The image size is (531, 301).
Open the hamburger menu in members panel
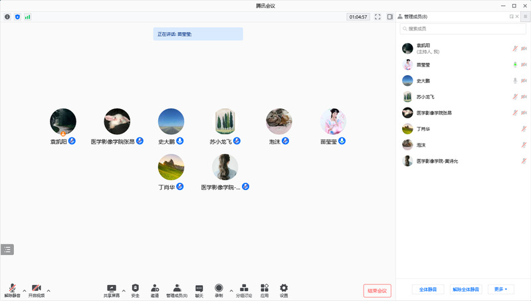(x=524, y=16)
